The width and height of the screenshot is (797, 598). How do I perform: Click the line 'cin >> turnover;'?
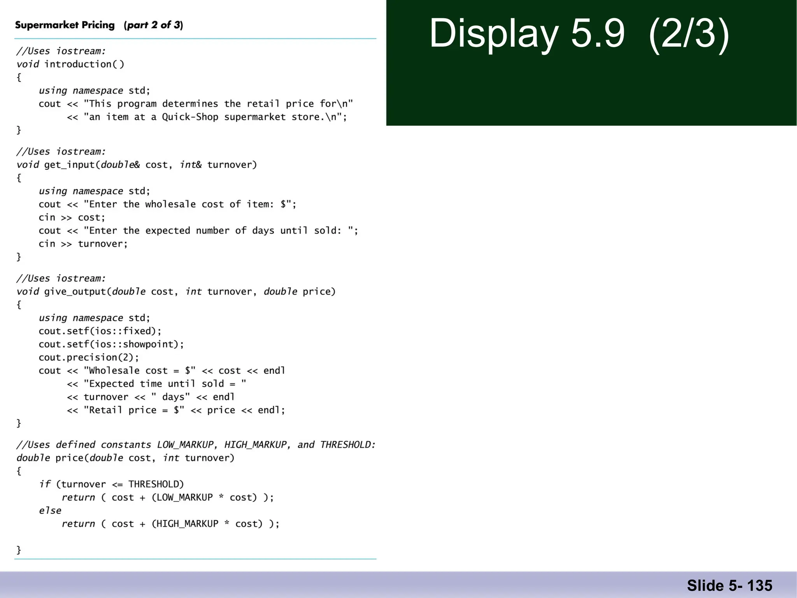pos(83,244)
